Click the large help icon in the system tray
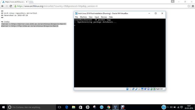Image resolution: width=195 pixels, height=110 pixels. tap(164, 107)
